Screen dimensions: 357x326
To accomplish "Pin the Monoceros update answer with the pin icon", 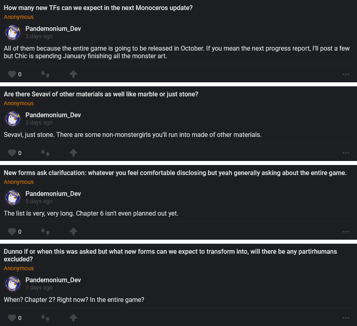I will coord(73,74).
